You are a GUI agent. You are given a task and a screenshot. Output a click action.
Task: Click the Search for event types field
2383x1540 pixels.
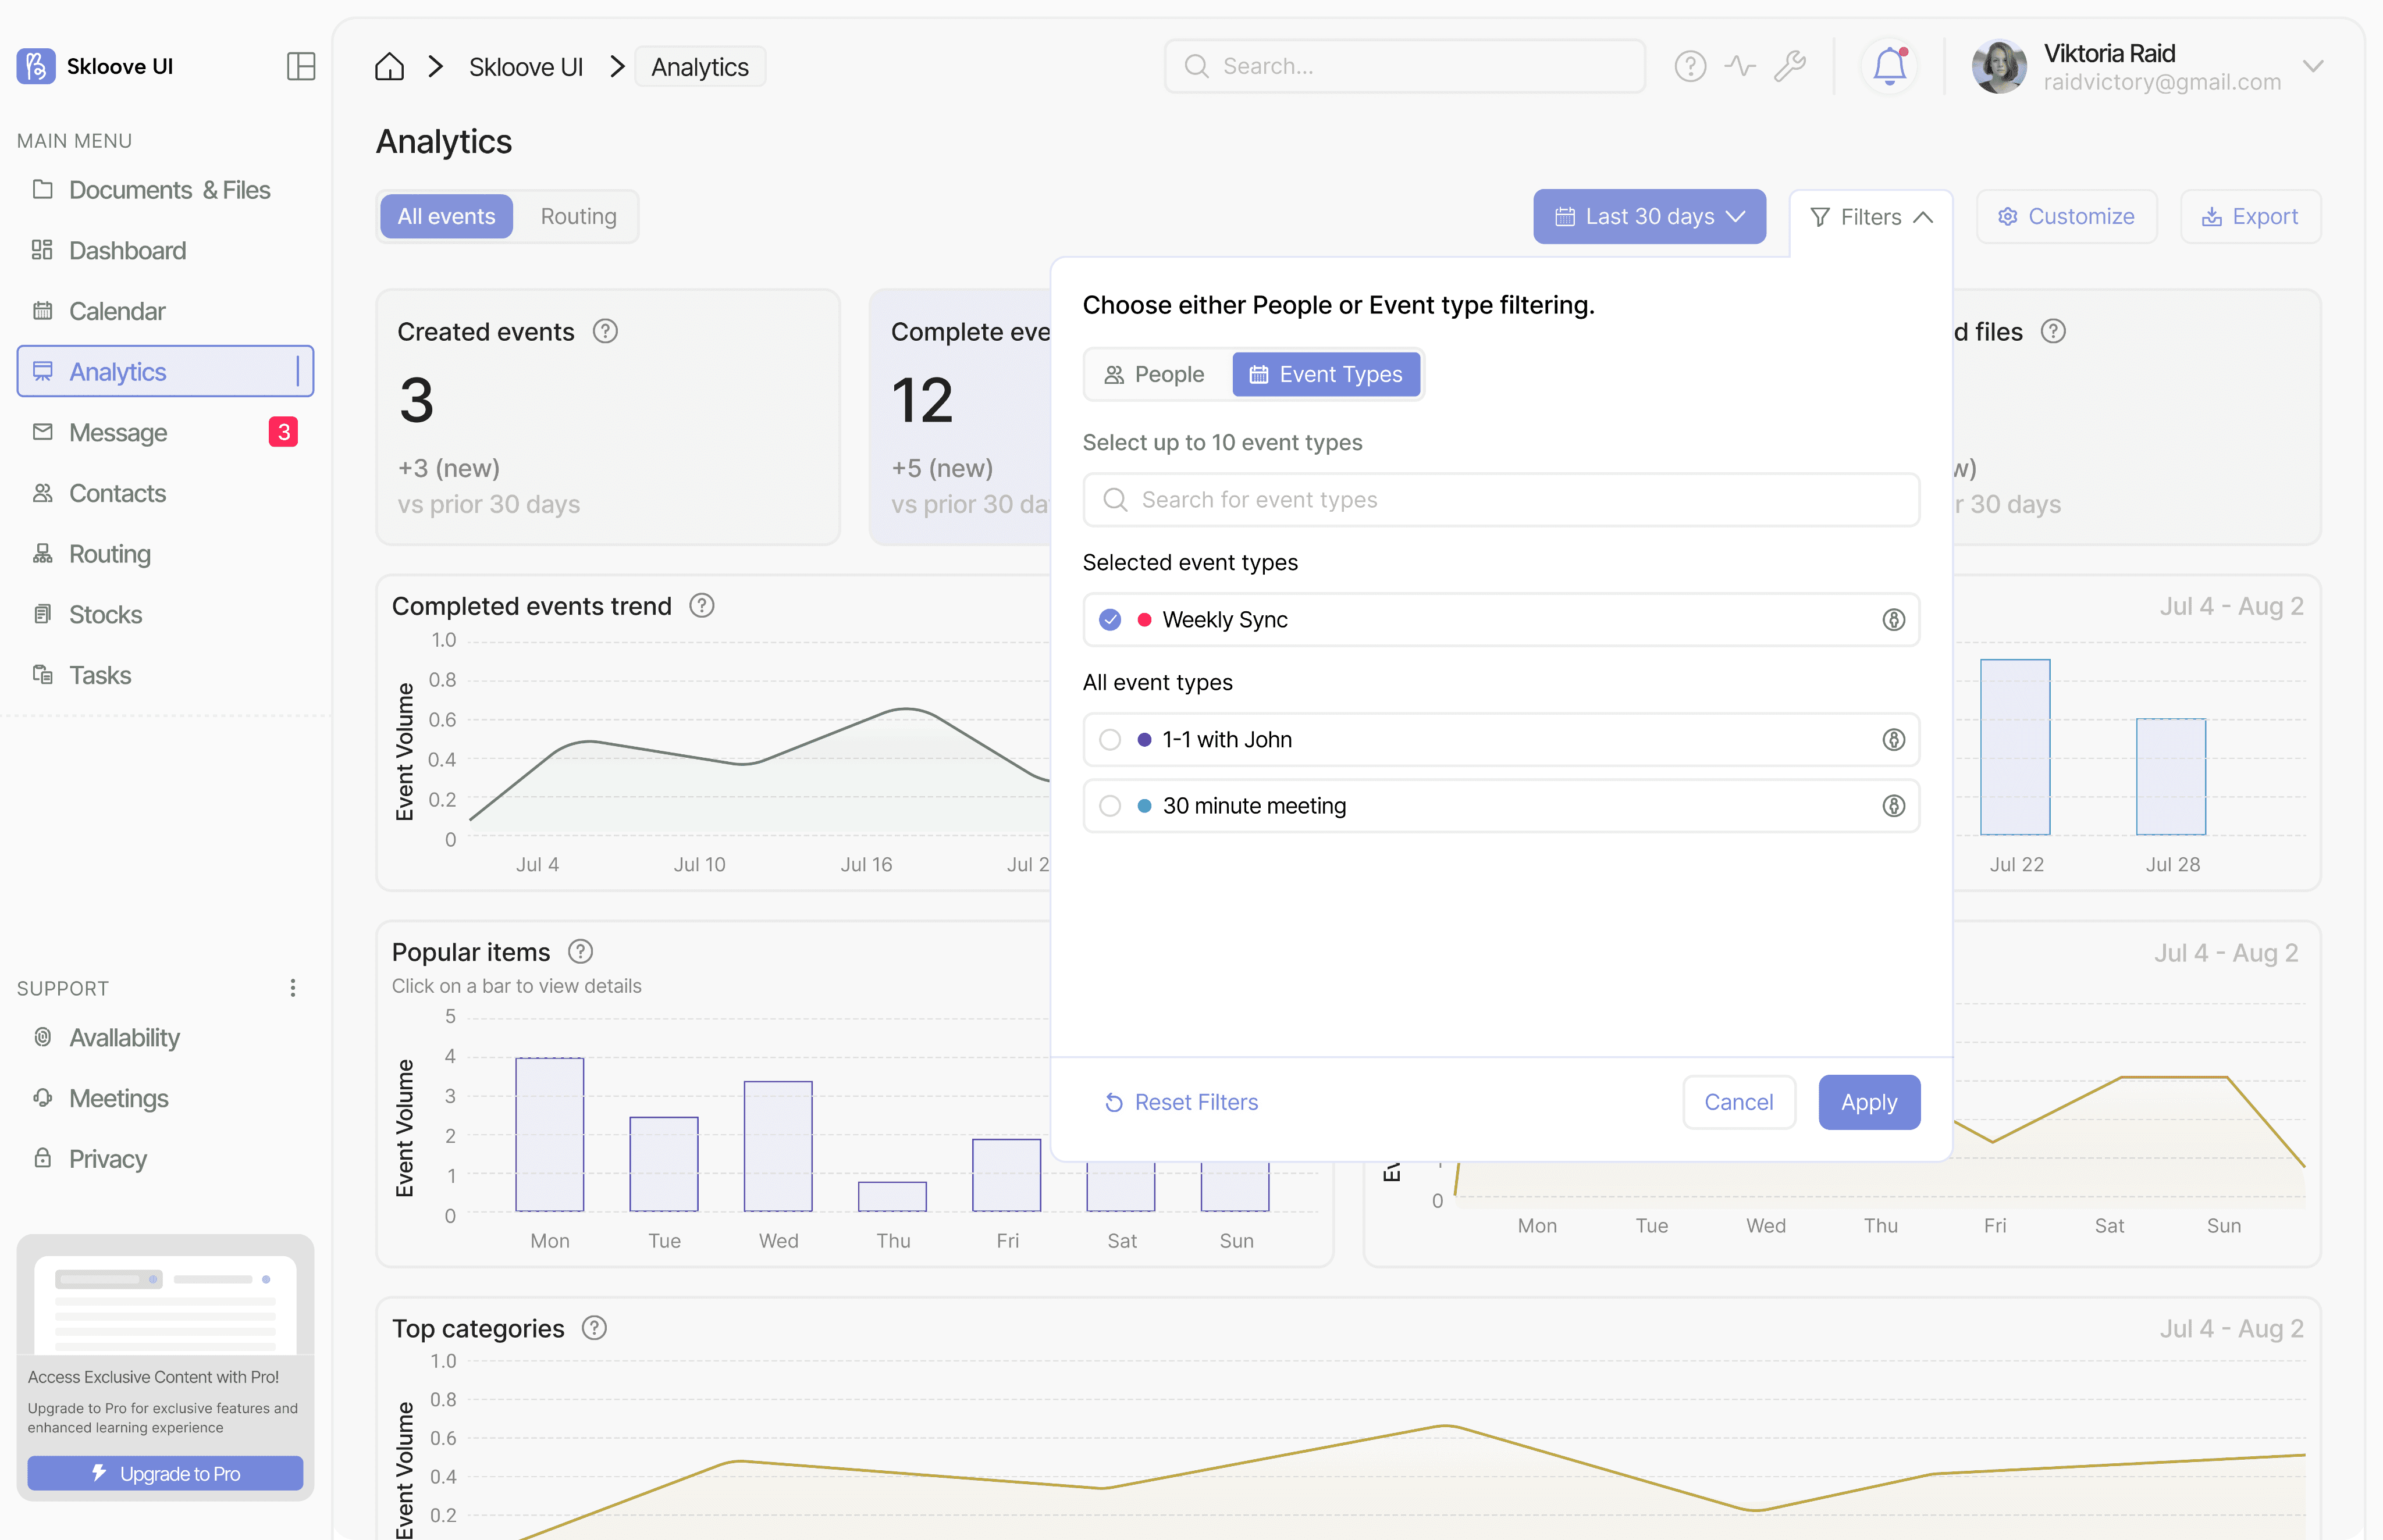click(1500, 500)
